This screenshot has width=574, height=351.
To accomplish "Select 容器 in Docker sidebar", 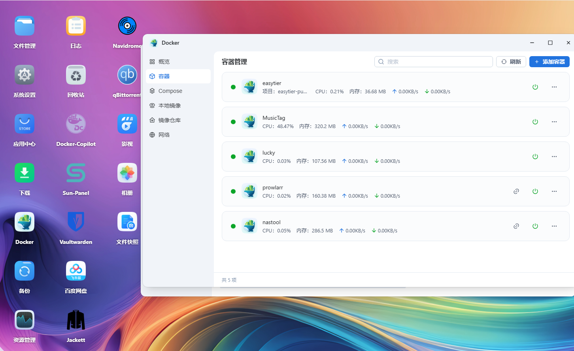I will [x=178, y=76].
